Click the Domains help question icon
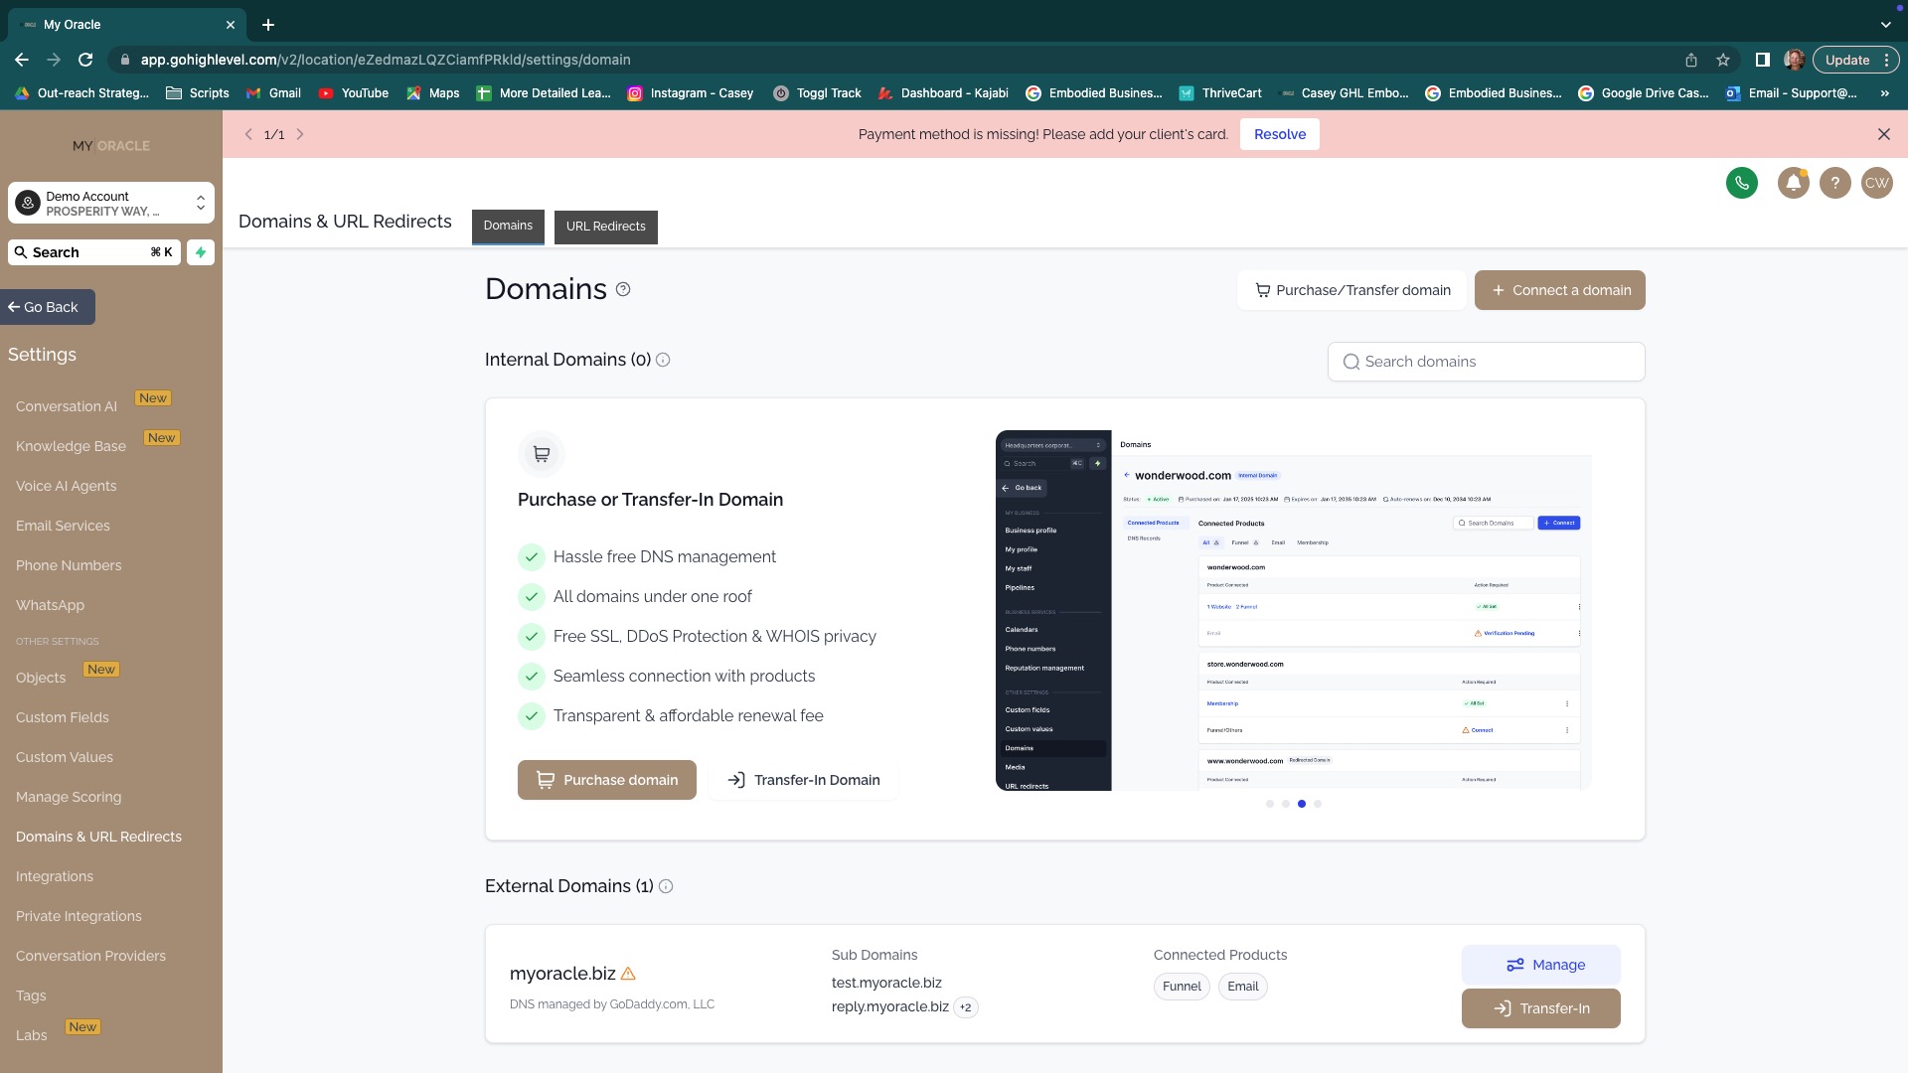The height and width of the screenshot is (1073, 1908). pyautogui.click(x=623, y=289)
